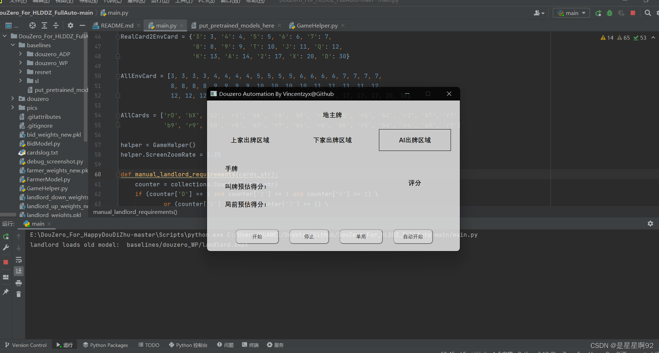Open the project view selector dropdown

[11, 25]
